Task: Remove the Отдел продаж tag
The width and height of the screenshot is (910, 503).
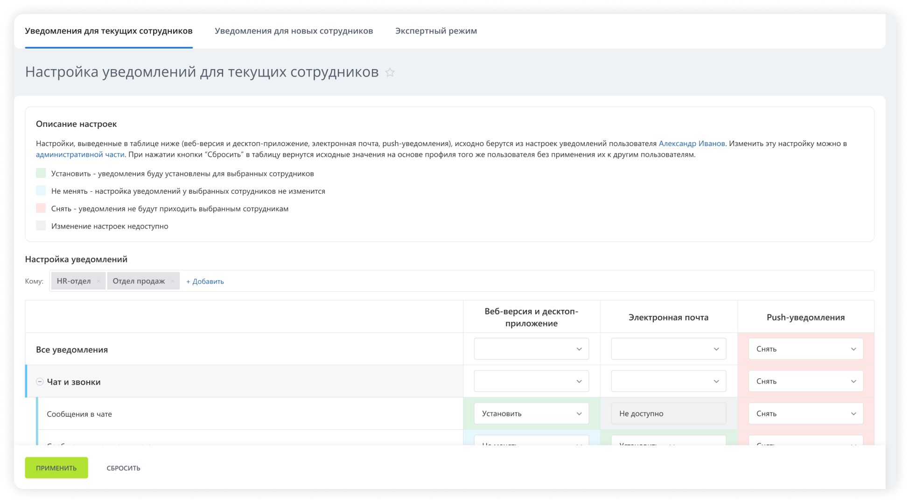Action: tap(173, 281)
